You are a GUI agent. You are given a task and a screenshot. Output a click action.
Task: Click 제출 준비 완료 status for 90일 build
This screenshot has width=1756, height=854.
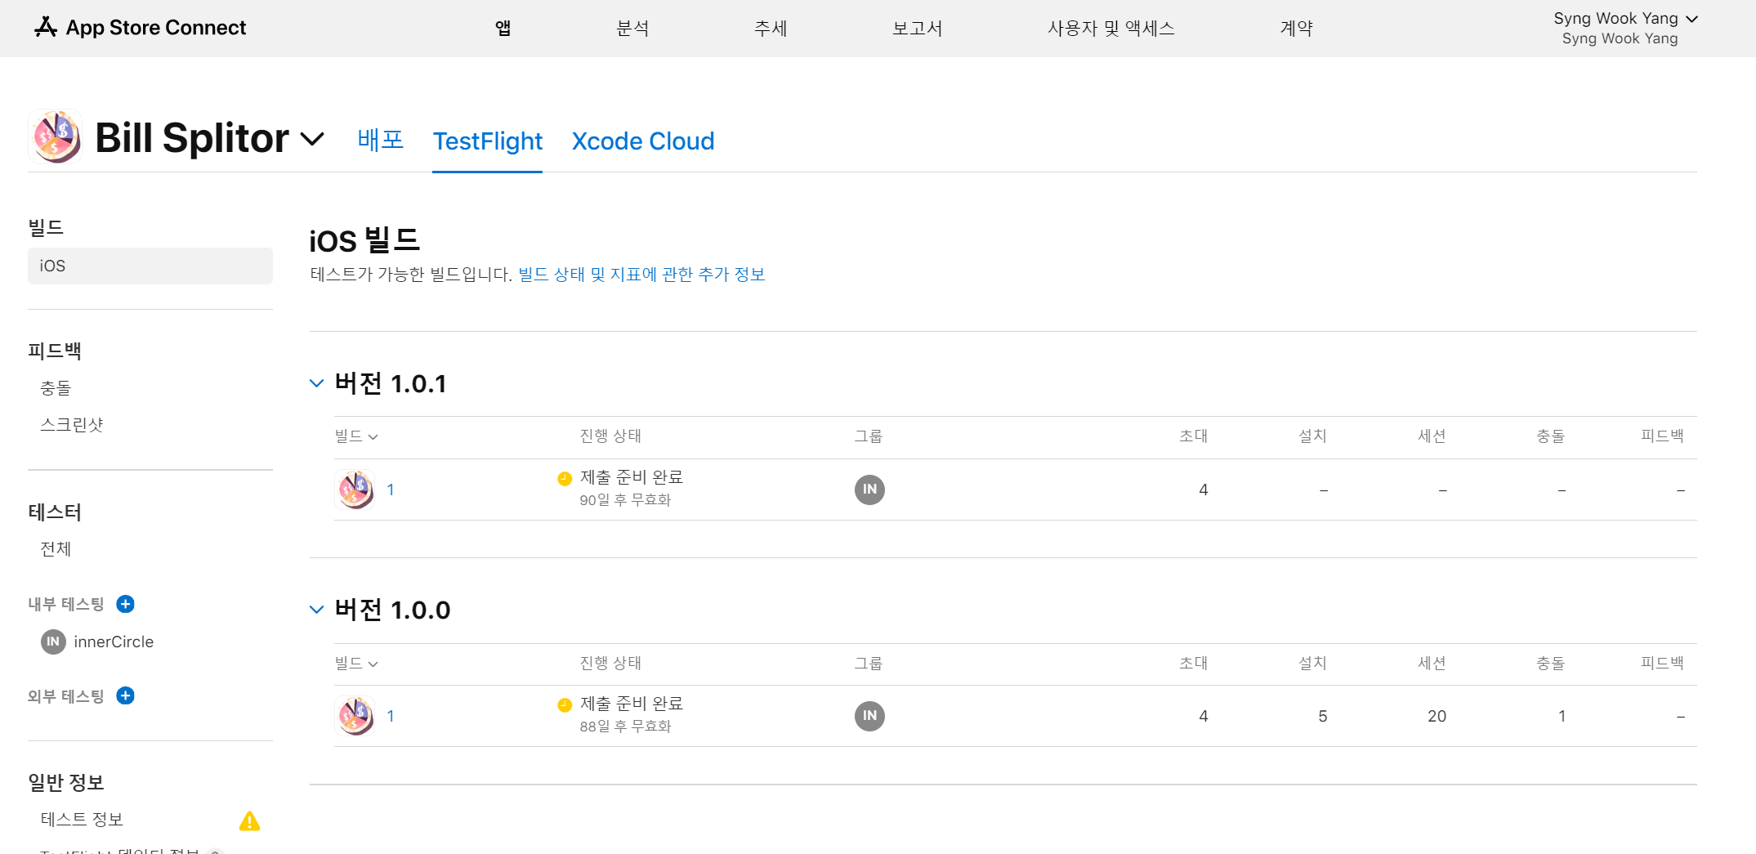pyautogui.click(x=632, y=477)
